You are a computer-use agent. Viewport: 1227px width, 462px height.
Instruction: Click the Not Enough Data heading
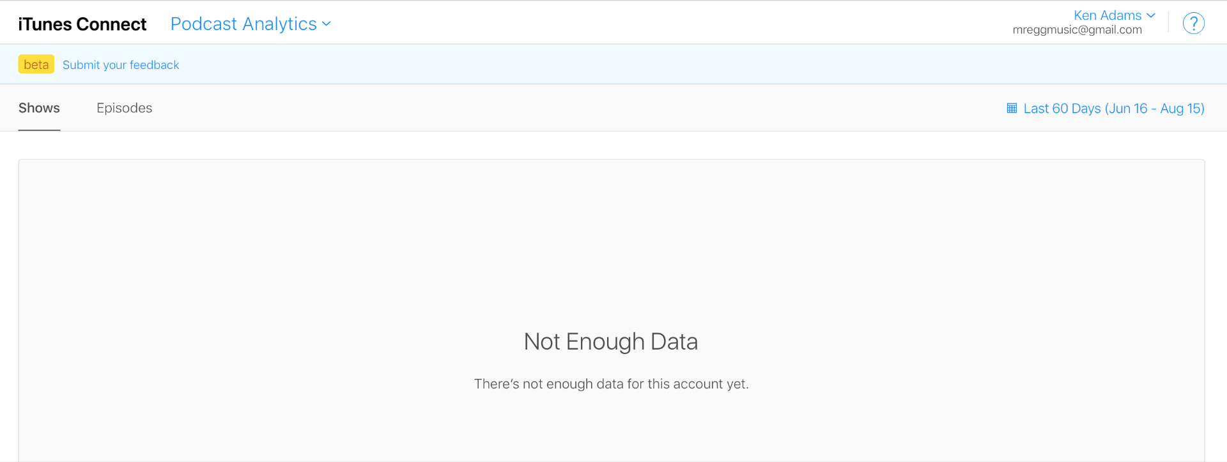pos(610,342)
